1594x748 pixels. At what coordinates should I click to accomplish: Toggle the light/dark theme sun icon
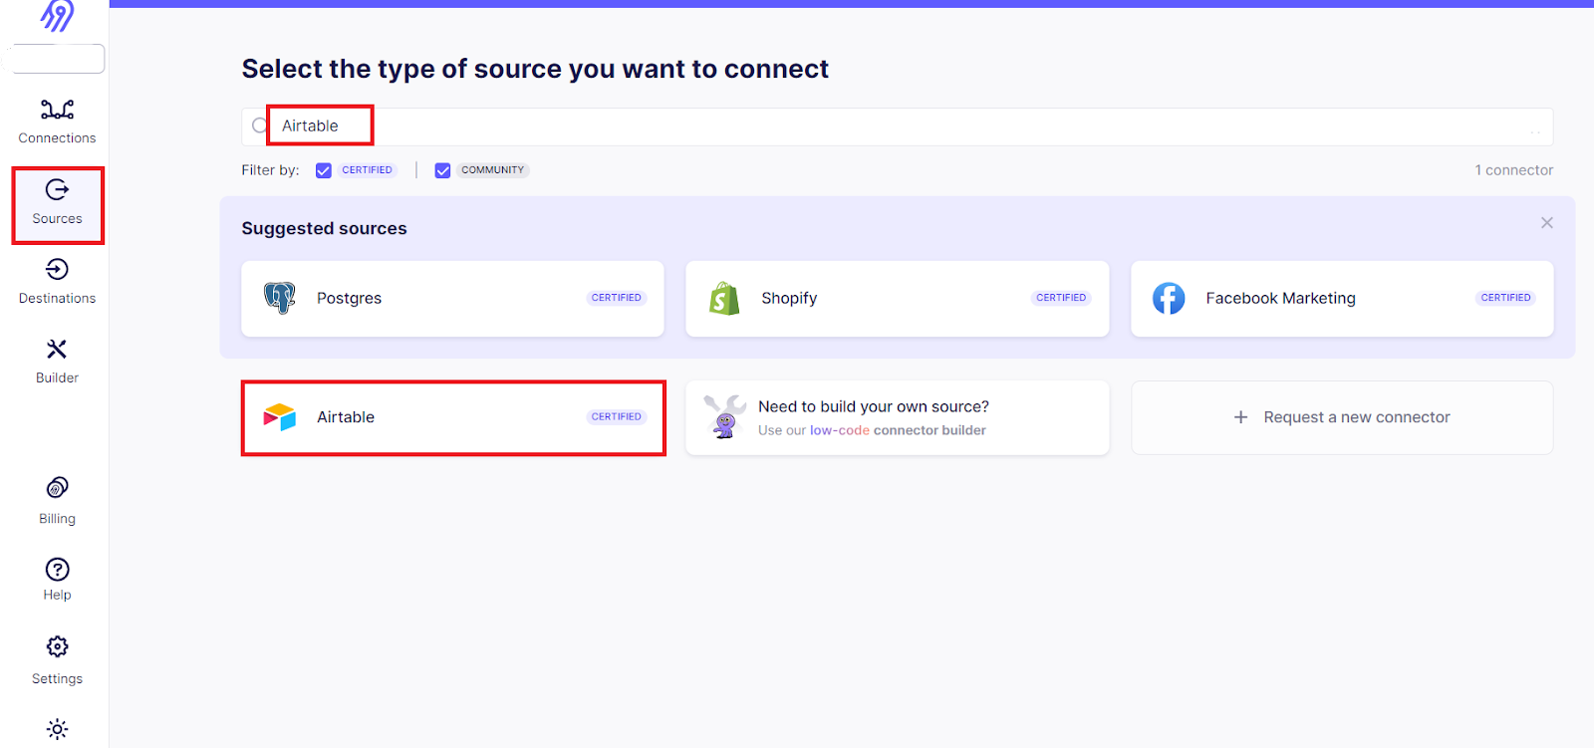click(x=57, y=729)
